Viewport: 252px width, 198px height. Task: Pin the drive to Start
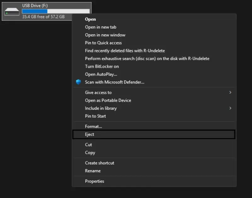(154, 116)
